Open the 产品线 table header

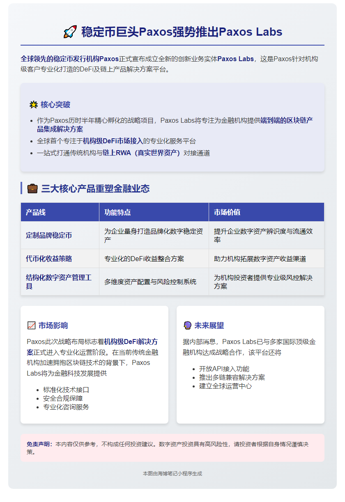(x=37, y=212)
